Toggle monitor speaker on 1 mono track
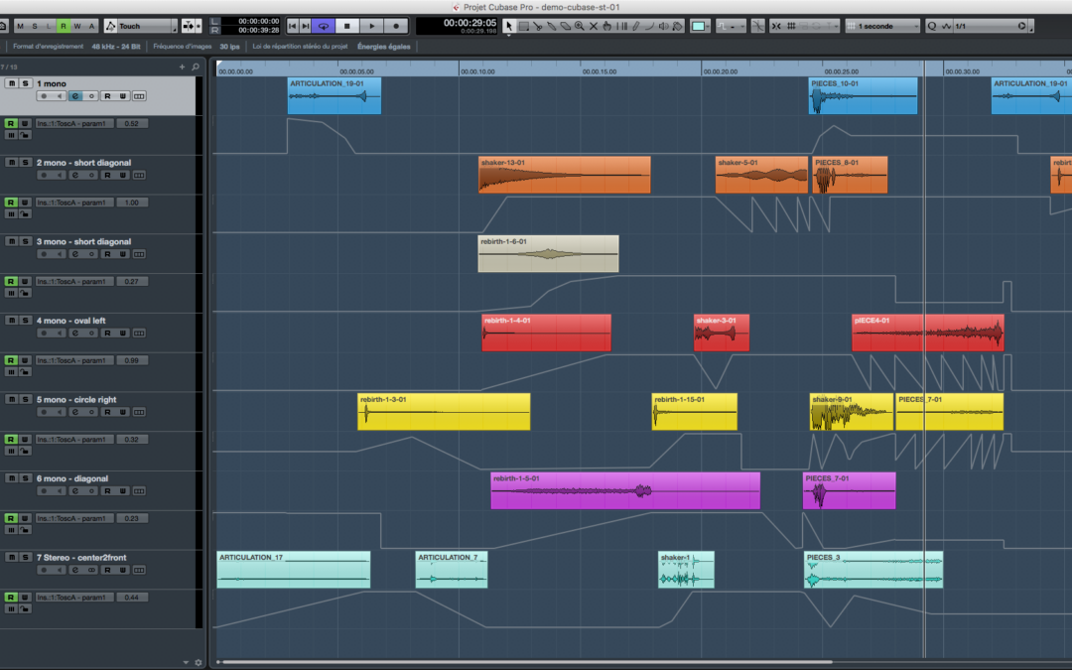The height and width of the screenshot is (670, 1072). click(60, 96)
